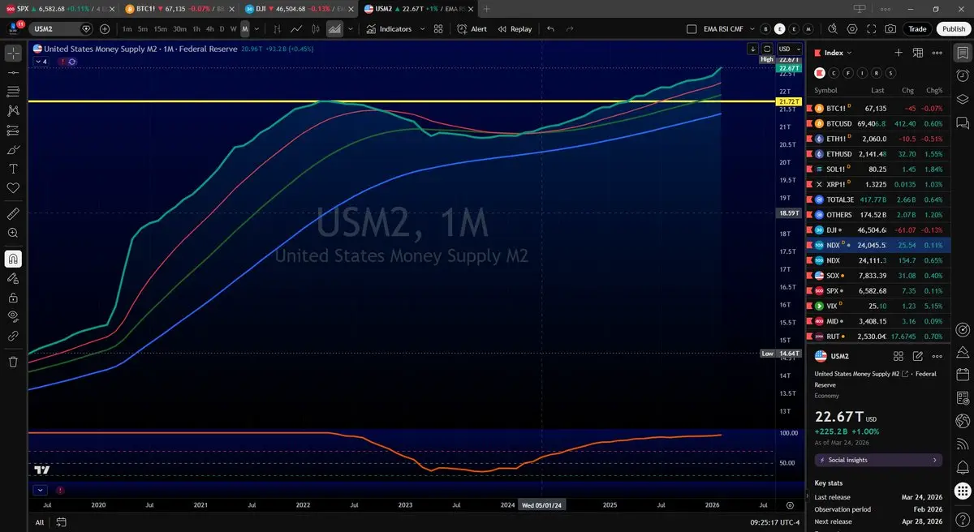Click the trash icon to remove drawings
This screenshot has width=974, height=532.
tap(13, 362)
